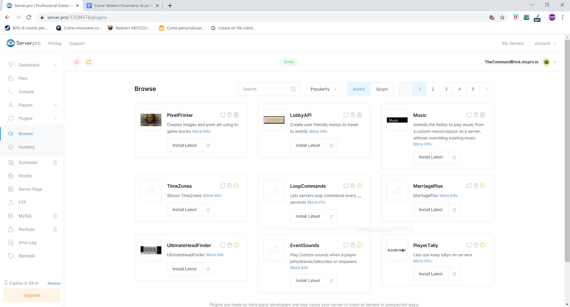This screenshot has height=307, width=570.
Task: Open the Popularity sort dropdown
Action: coord(323,89)
